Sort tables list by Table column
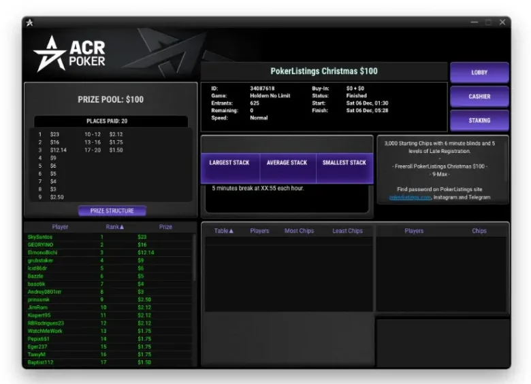Viewport: 531px width, 384px height. pos(223,231)
